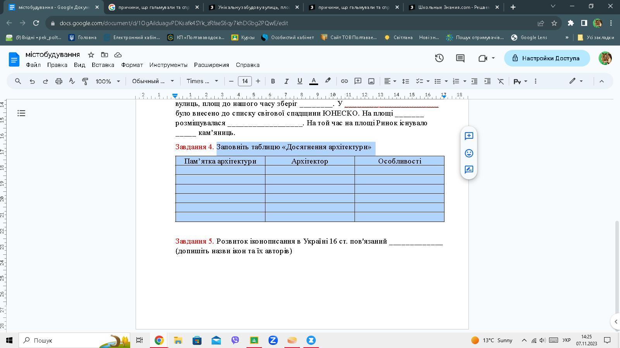Open version history clock icon

click(x=439, y=58)
